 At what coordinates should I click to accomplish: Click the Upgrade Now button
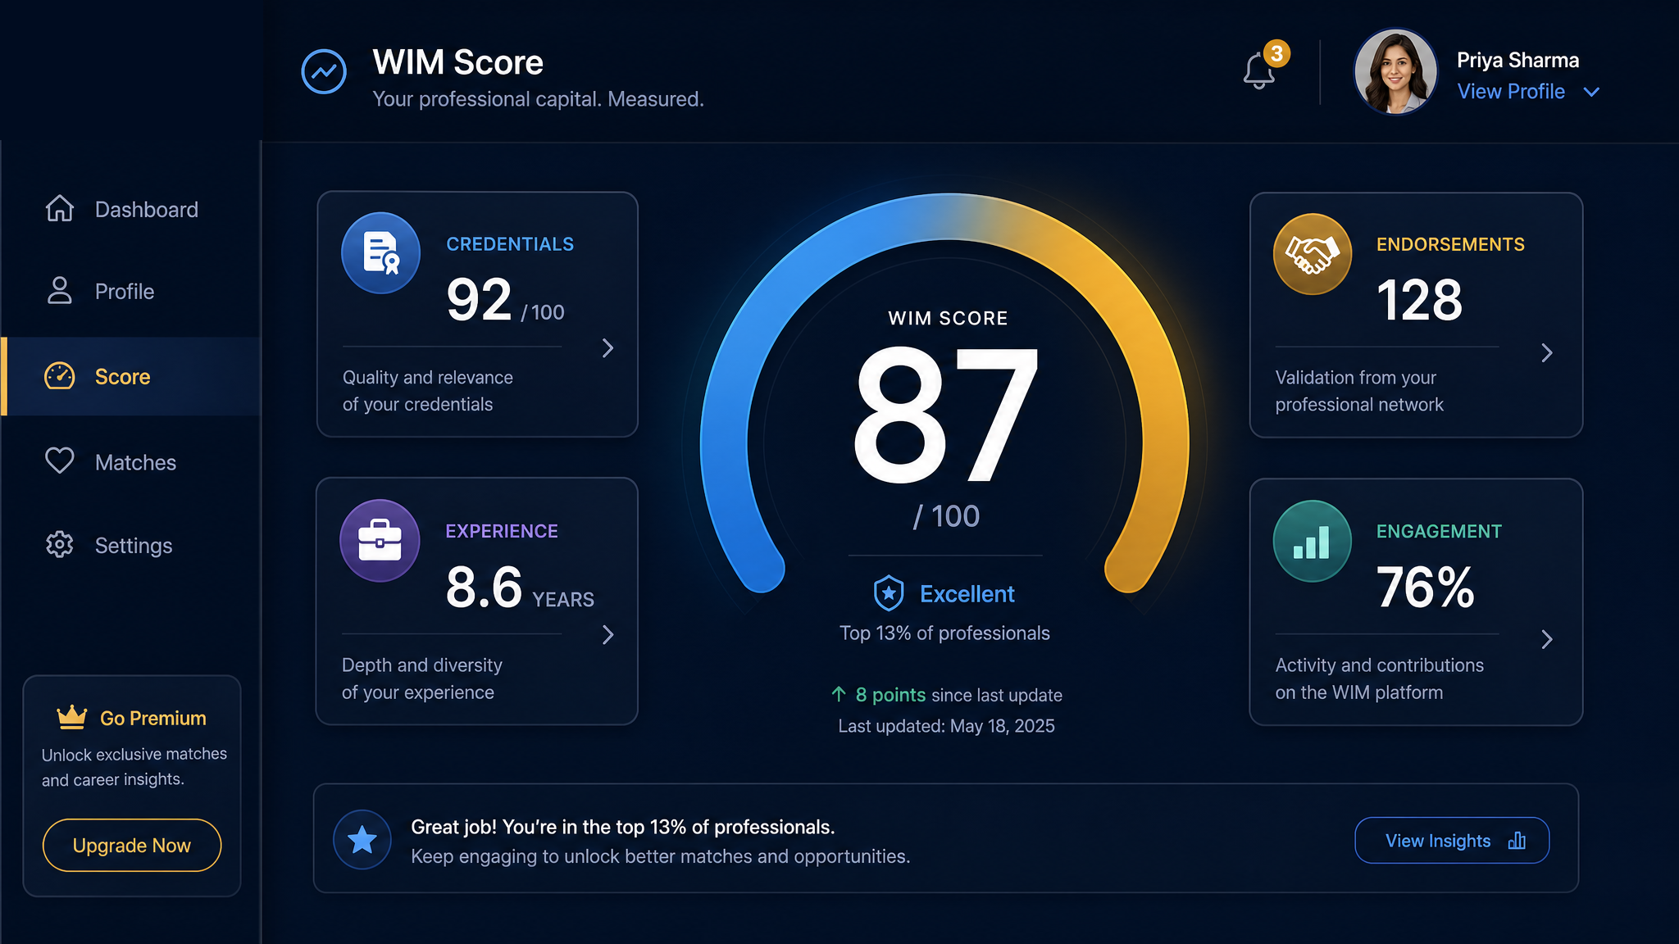(x=132, y=845)
